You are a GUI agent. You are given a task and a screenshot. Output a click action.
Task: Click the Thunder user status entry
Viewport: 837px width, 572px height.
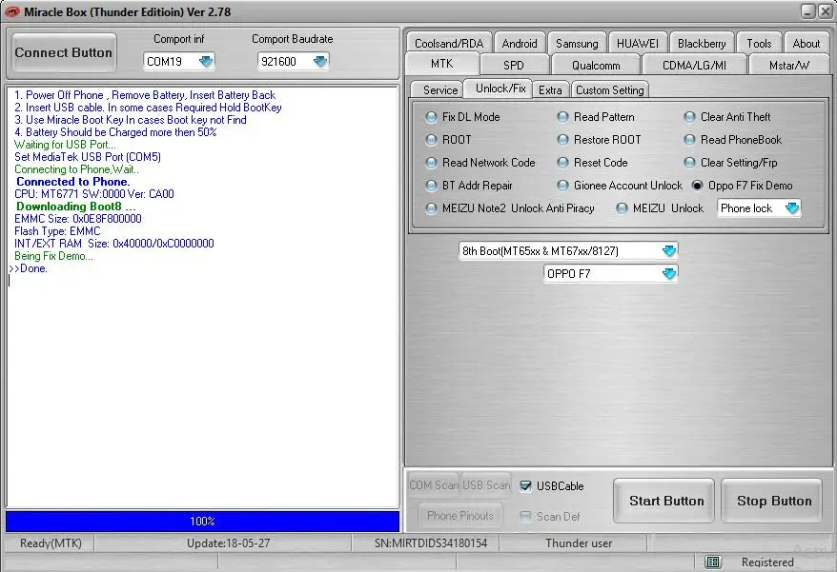click(579, 543)
